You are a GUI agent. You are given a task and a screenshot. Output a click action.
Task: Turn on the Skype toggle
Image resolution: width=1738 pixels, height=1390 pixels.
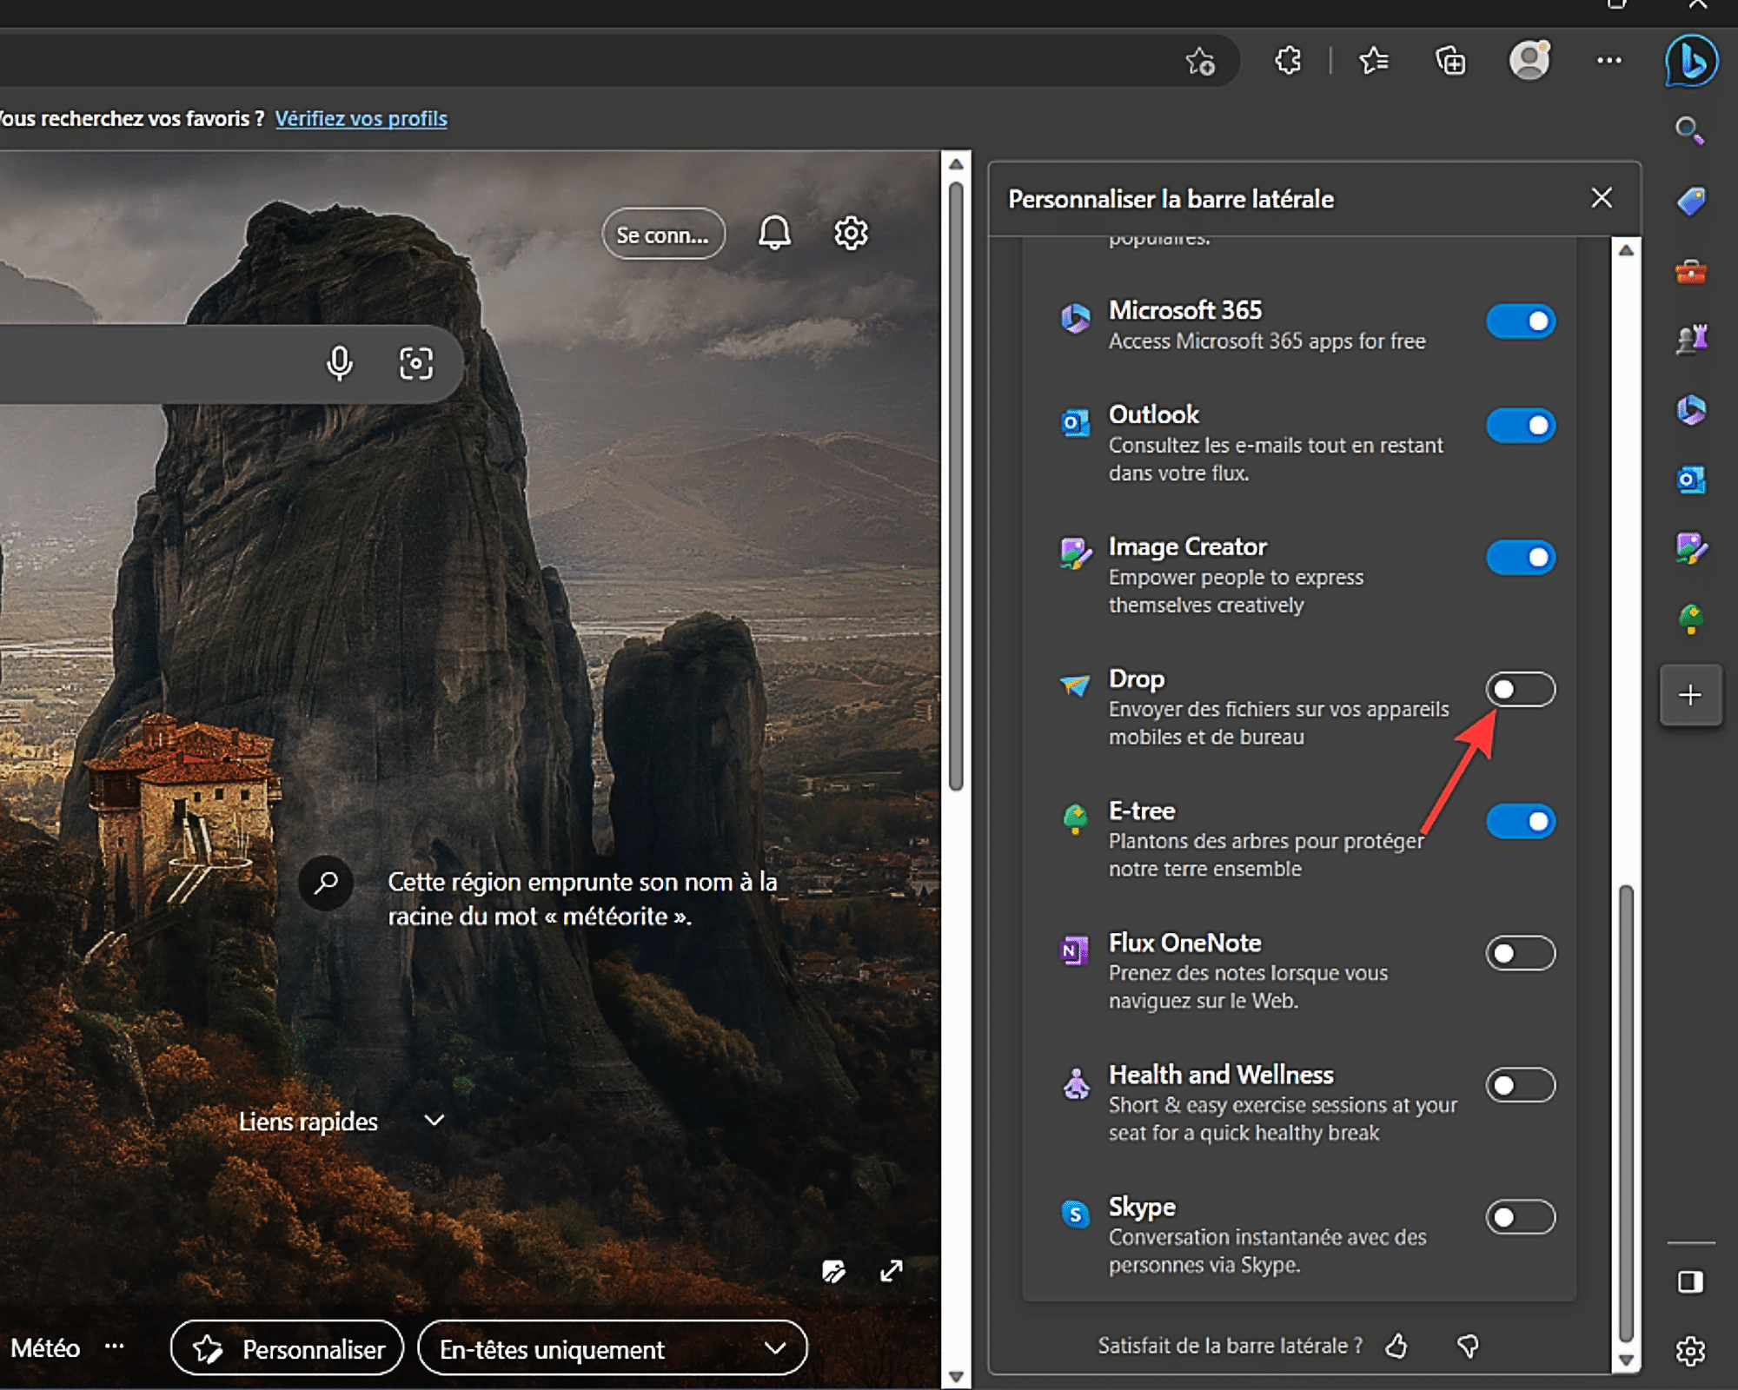click(1521, 1218)
